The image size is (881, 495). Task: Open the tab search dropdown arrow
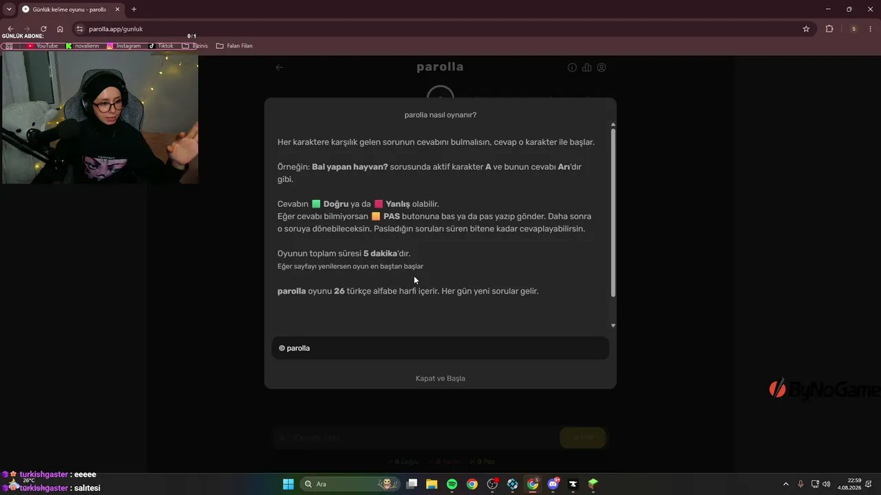point(9,9)
